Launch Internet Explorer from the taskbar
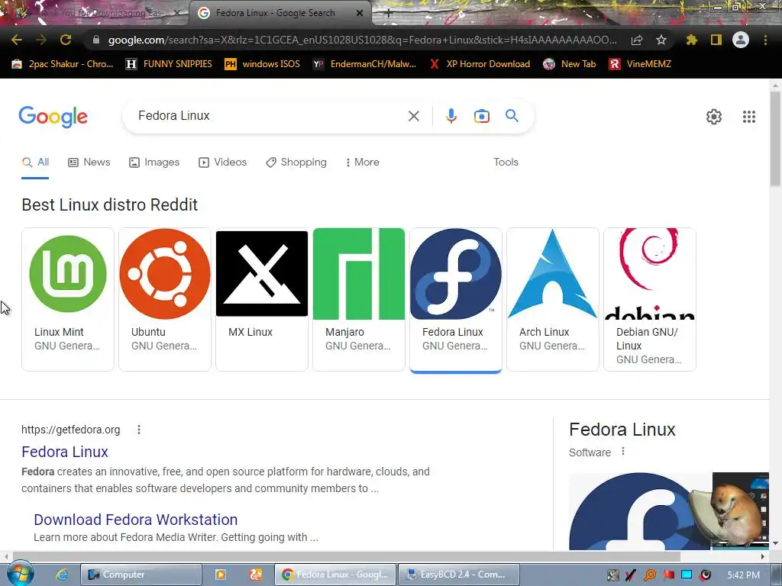Screen dimensions: 782x586 [x=62, y=575]
